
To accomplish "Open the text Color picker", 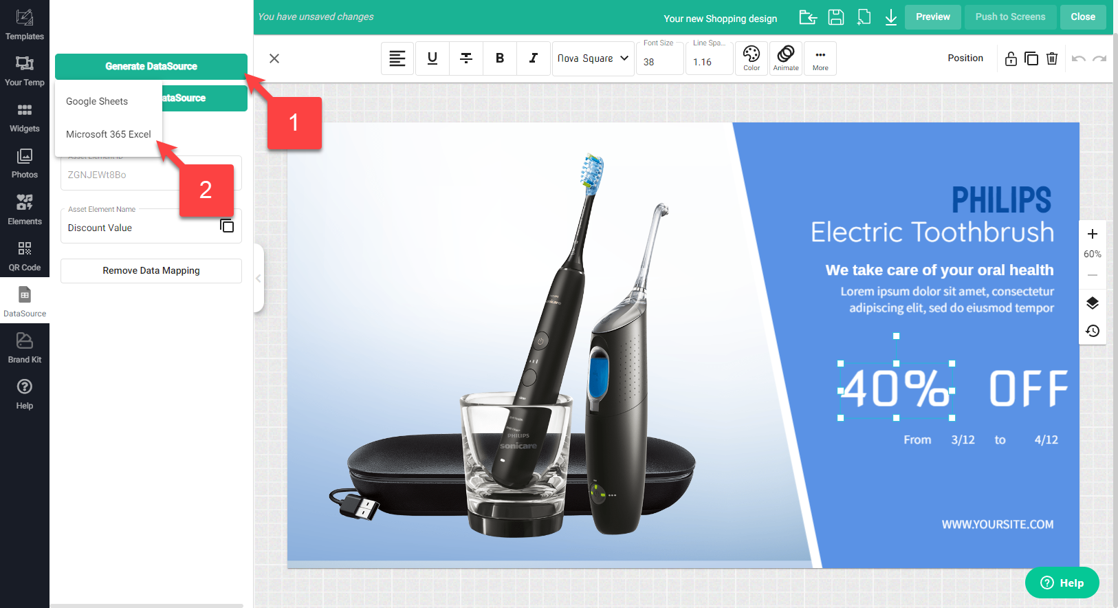I will click(x=752, y=58).
